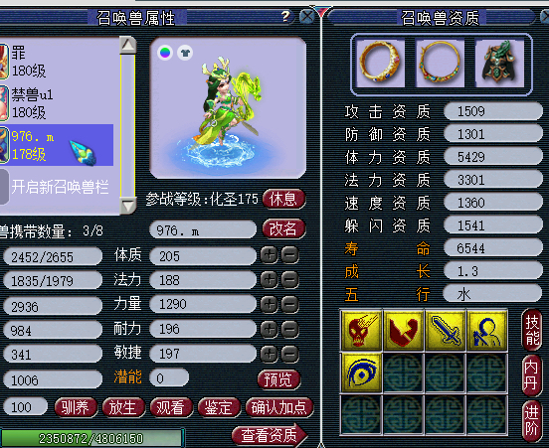Click the 确认加点 button
This screenshot has height=448, width=549.
click(278, 408)
